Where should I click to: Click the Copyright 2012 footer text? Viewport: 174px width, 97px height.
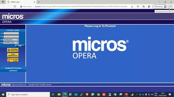[40, 85]
